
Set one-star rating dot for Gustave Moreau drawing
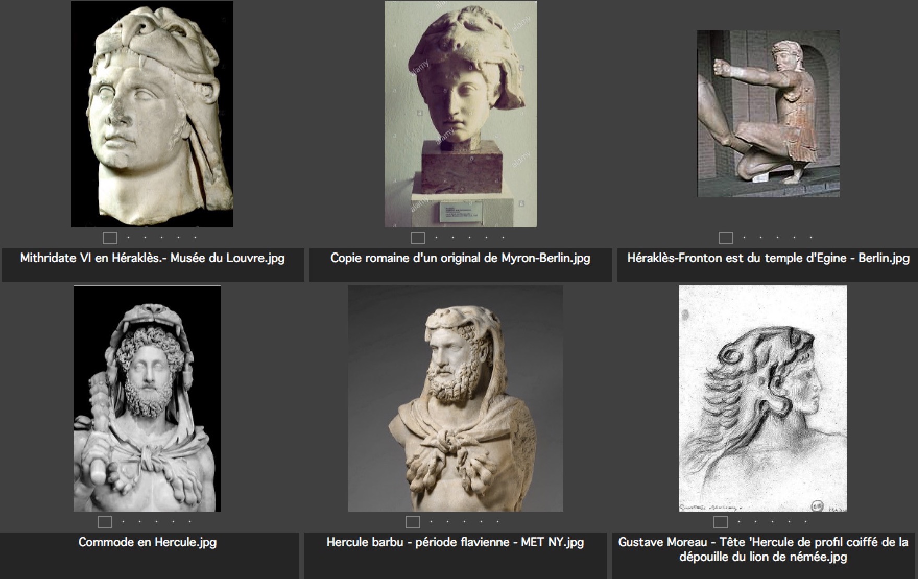tap(739, 521)
